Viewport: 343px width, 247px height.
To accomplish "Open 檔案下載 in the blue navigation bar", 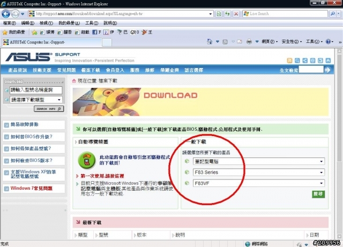I will click(x=91, y=70).
